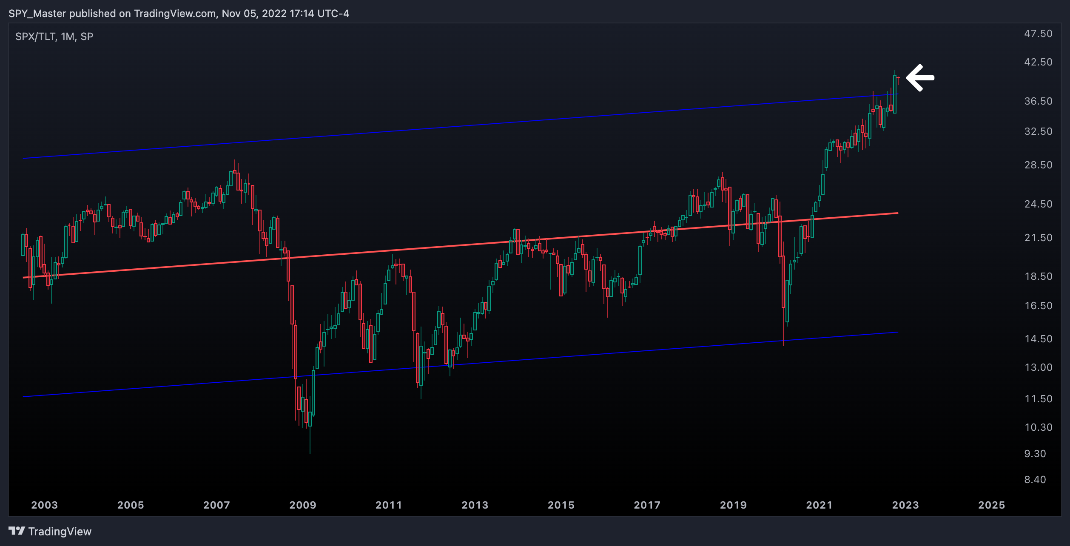The width and height of the screenshot is (1070, 546).
Task: Click the 2007 time axis label
Action: pyautogui.click(x=216, y=505)
